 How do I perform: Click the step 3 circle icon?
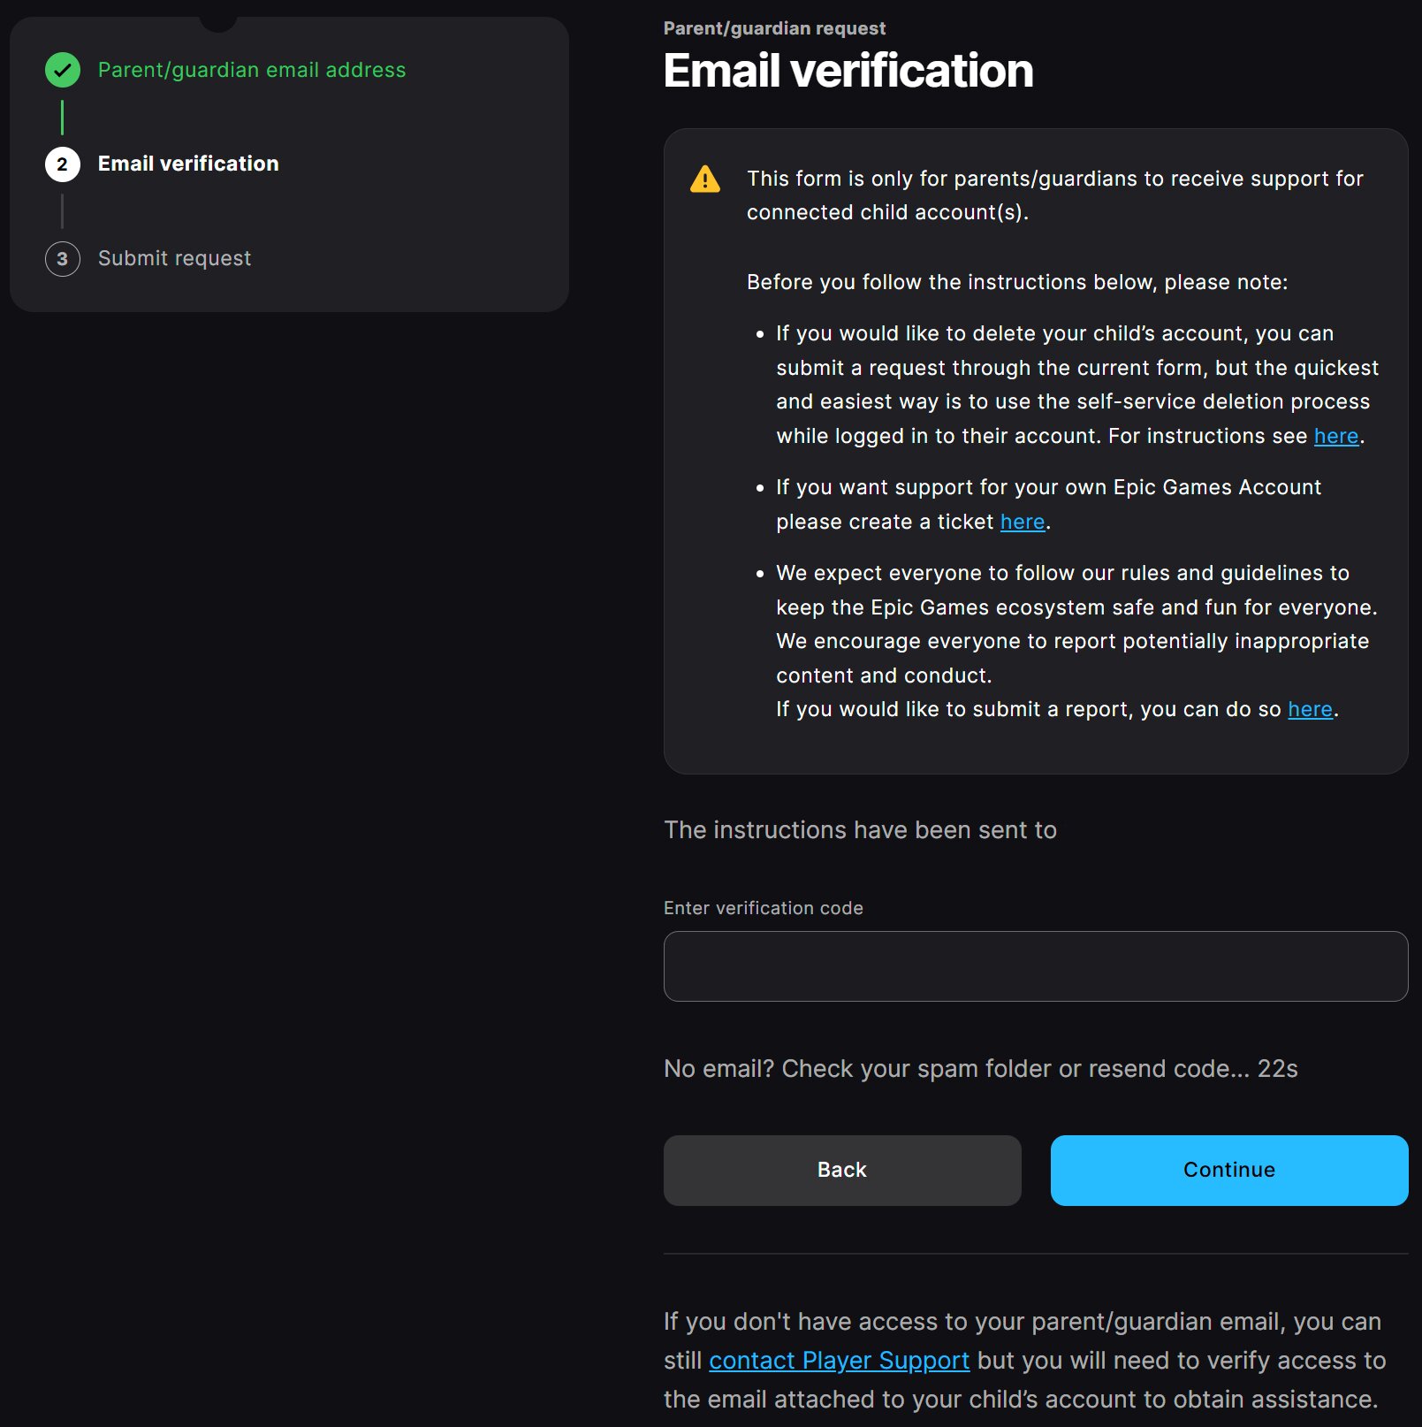click(63, 259)
